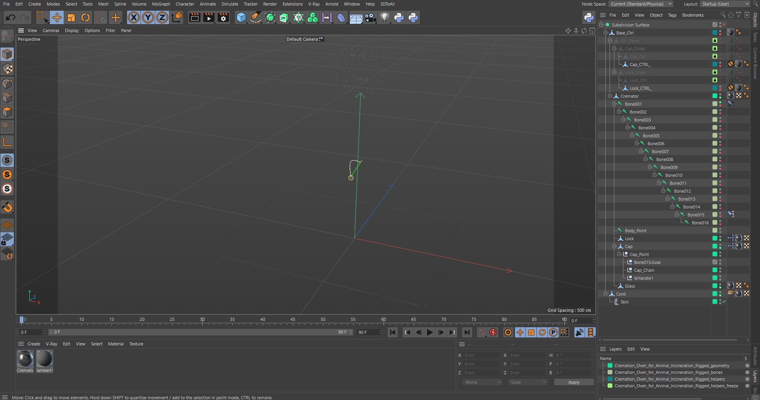Select the Spline Pen tool
This screenshot has height=400, width=760.
256,17
